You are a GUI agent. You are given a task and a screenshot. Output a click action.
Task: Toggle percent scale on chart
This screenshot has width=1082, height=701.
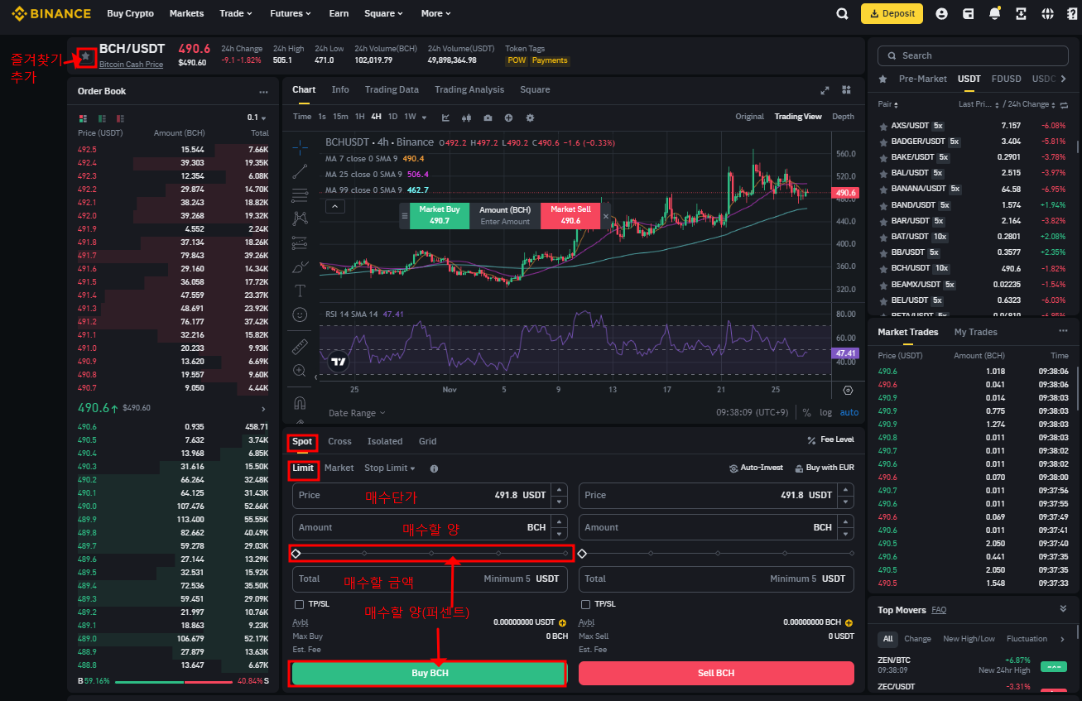pos(806,412)
